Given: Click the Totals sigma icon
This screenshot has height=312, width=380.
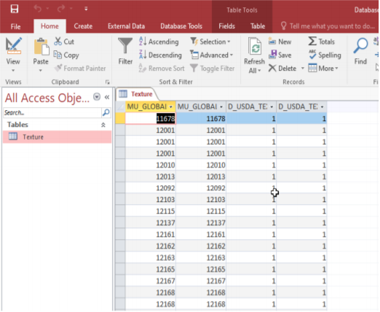Looking at the screenshot, I should [312, 41].
